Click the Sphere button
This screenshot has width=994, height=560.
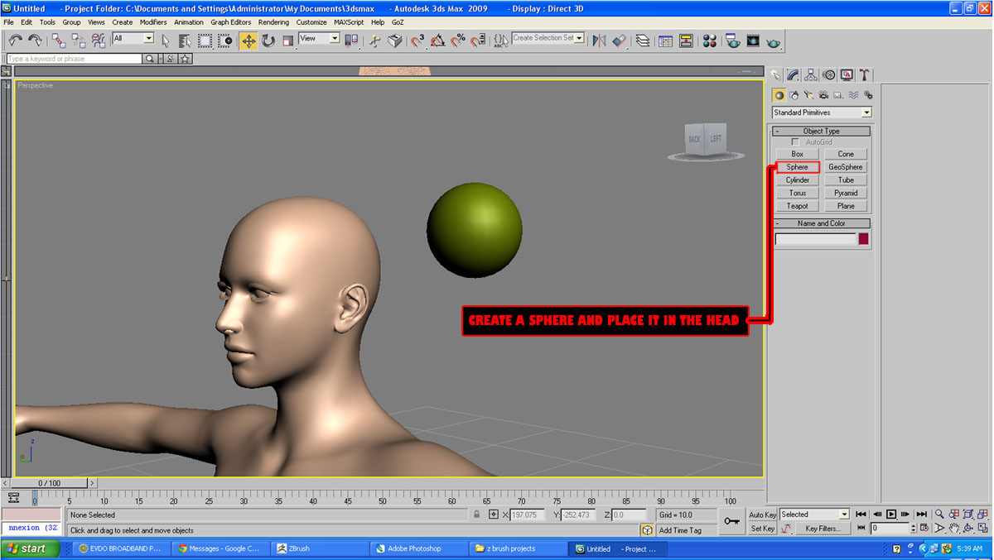[x=797, y=167]
